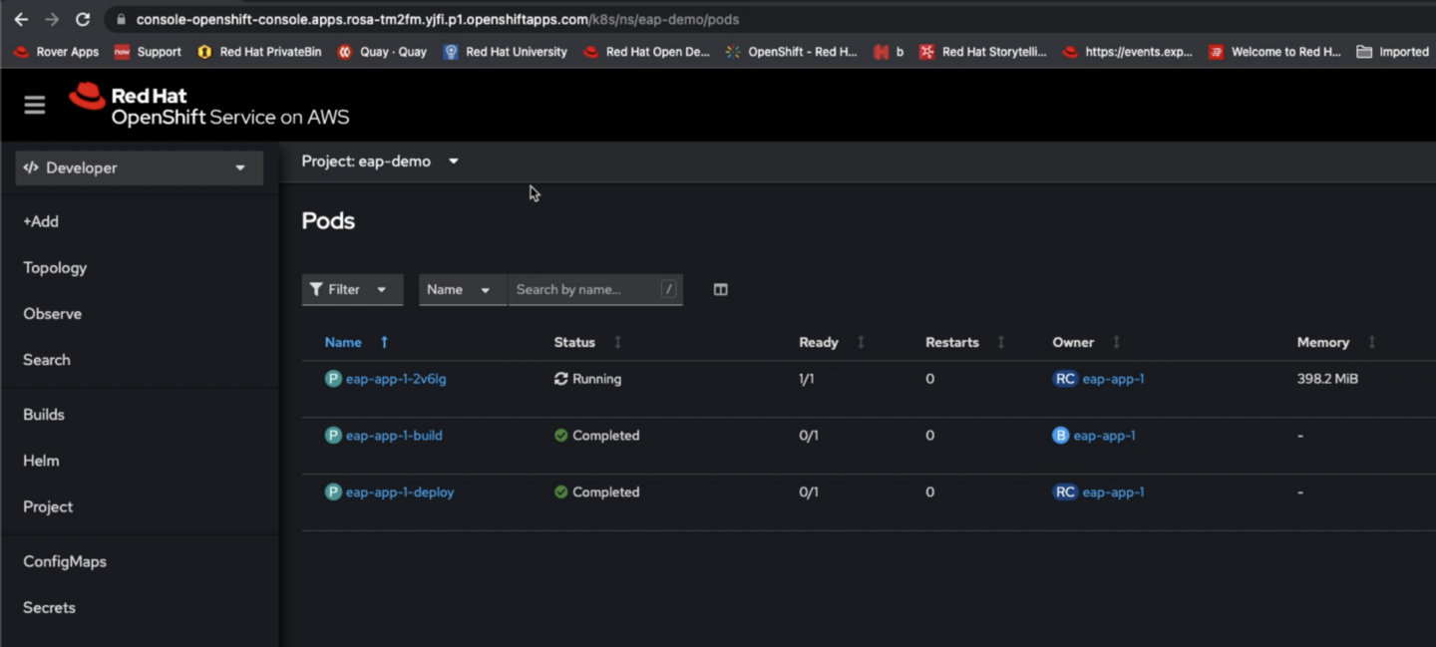
Task: Open pod eap-app-1-2v6lg
Action: click(396, 379)
